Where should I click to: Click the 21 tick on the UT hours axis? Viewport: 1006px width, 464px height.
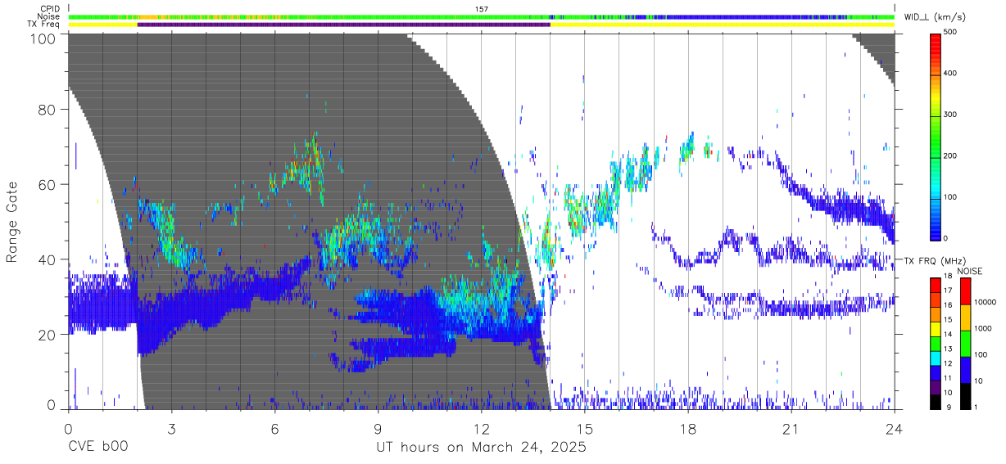[791, 428]
